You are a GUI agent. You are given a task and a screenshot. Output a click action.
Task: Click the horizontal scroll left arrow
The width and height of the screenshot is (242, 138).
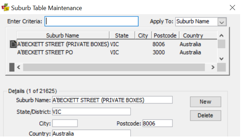[19, 67]
